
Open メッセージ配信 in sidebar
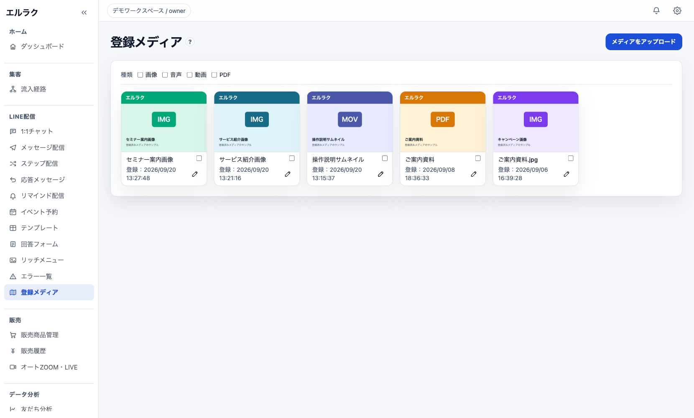(x=49, y=148)
